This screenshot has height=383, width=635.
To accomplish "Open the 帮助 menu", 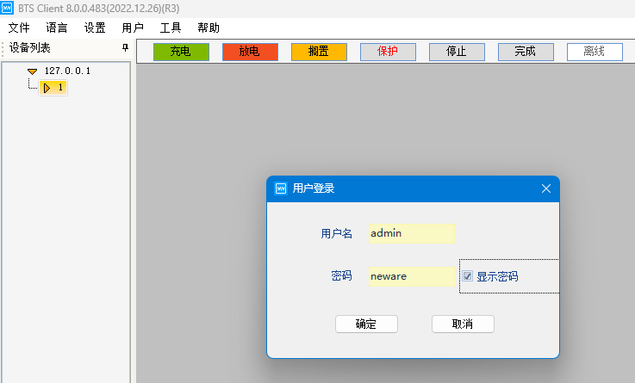I will [209, 28].
